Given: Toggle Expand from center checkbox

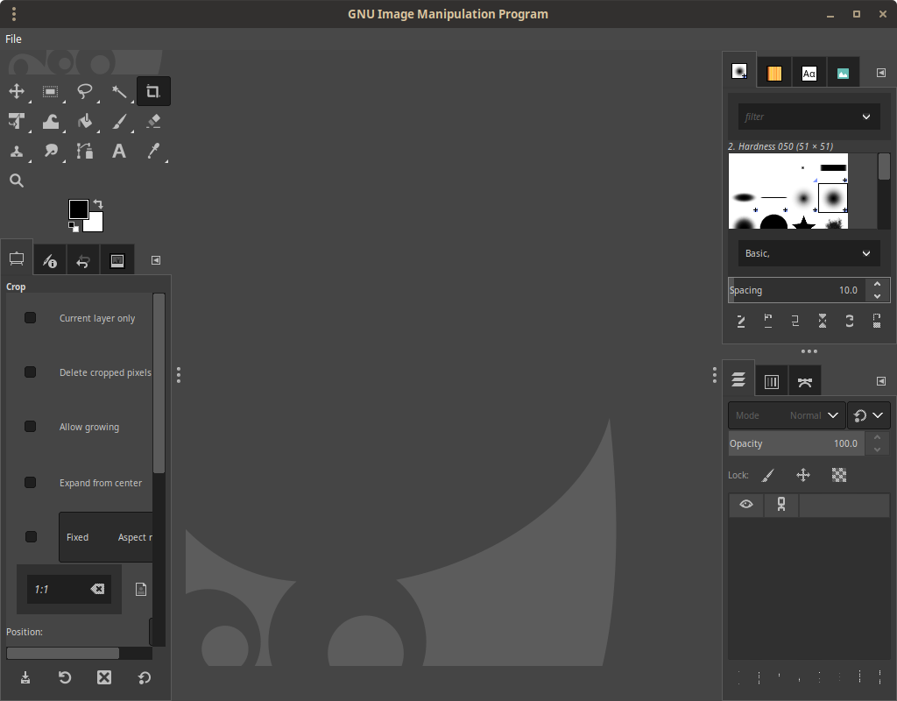Looking at the screenshot, I should [x=31, y=483].
